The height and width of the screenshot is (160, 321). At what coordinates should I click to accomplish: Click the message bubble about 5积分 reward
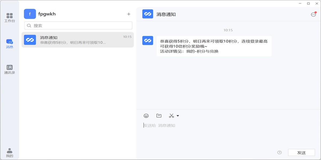pos(213,46)
